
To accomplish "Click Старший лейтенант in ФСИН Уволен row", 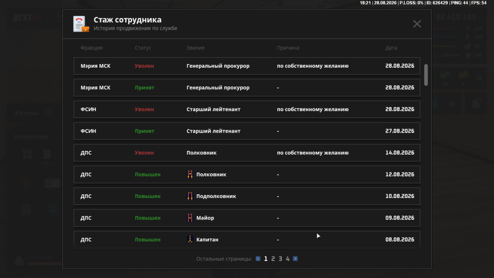I will (x=213, y=109).
